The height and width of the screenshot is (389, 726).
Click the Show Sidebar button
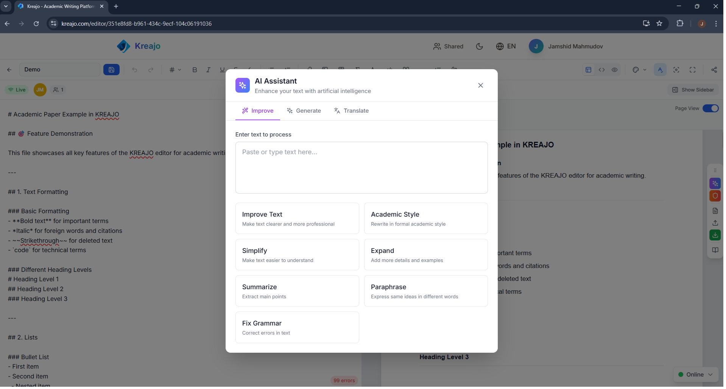point(693,90)
